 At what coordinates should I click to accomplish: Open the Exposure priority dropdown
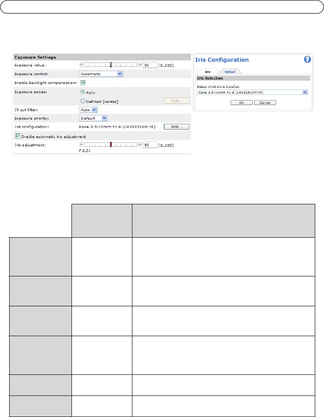93,118
